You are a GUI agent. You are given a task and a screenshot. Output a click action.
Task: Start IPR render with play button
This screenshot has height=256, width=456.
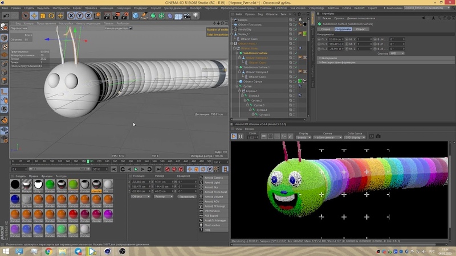point(234,136)
